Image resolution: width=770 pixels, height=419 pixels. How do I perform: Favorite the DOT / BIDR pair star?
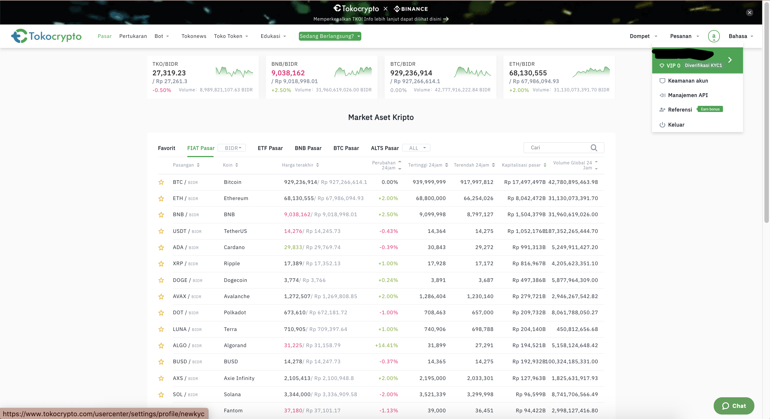[x=161, y=312]
